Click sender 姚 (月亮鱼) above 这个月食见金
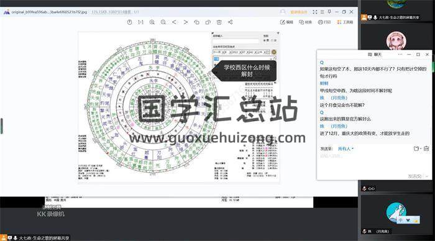The image size is (435, 241). point(334,98)
